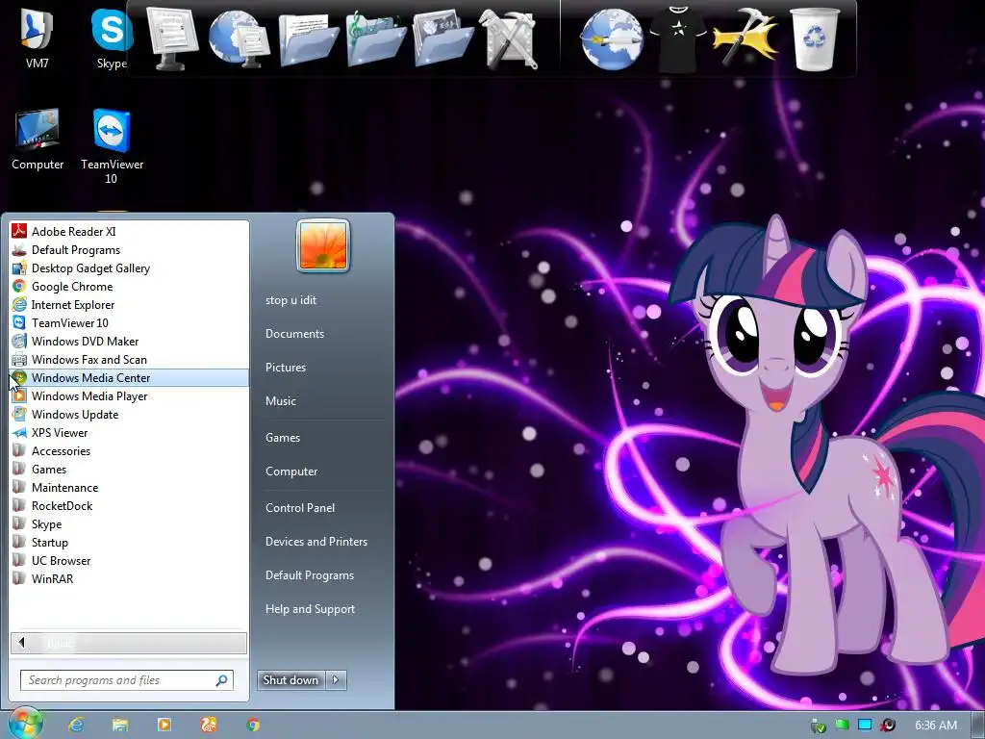This screenshot has width=985, height=739.
Task: Open the documents folder icon in dock
Action: click(x=307, y=38)
